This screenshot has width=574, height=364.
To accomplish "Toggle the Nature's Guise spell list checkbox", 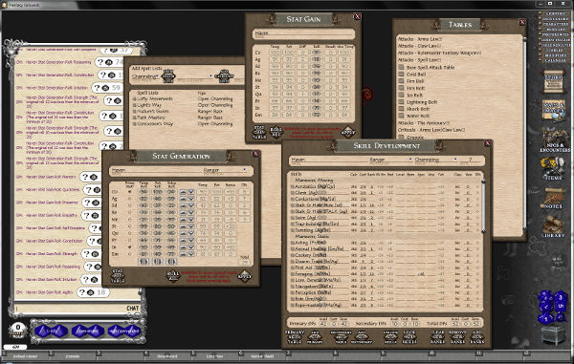I will [134, 111].
